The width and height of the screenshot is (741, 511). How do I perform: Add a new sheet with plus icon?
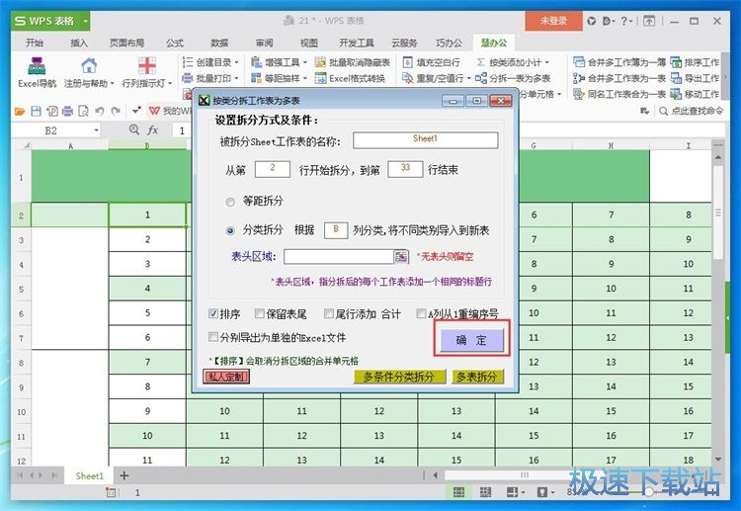pyautogui.click(x=124, y=475)
